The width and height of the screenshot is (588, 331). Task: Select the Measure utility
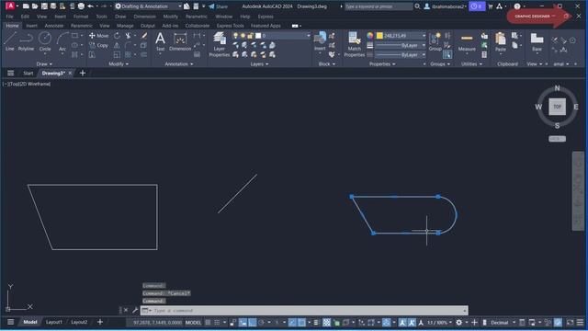[467, 41]
